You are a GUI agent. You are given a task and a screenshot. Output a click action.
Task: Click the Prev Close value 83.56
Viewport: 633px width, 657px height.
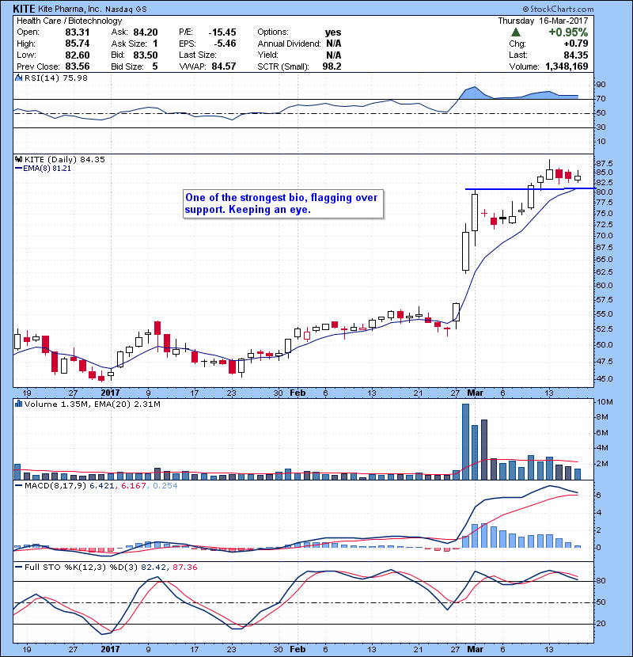coord(77,66)
